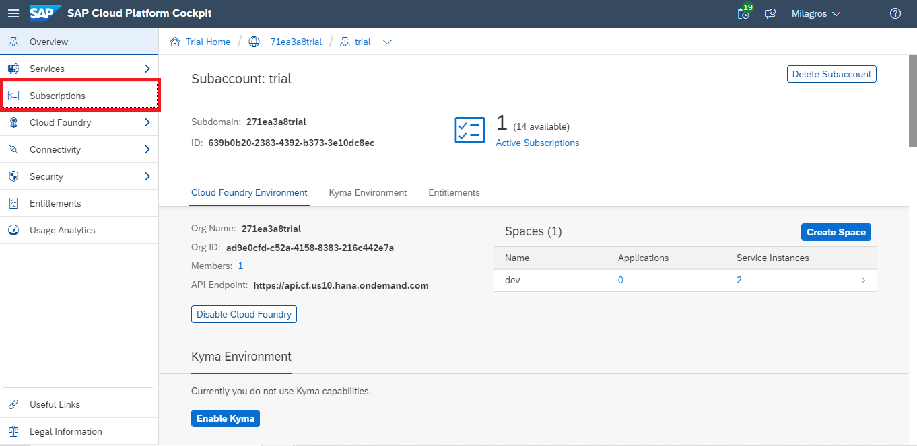Expand the Cloud Foundry submenu arrow
This screenshot has width=917, height=446.
tap(147, 122)
